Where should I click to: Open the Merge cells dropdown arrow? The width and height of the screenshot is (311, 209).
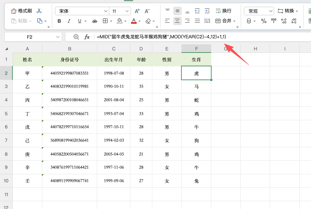tap(234, 21)
